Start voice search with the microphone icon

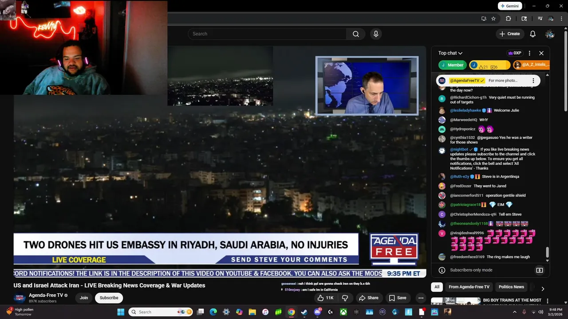tap(376, 34)
